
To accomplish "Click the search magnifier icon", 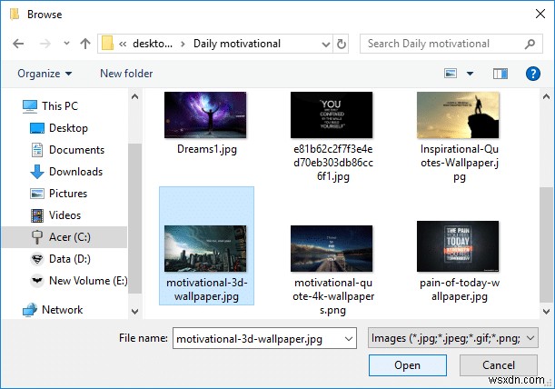I will coord(530,44).
